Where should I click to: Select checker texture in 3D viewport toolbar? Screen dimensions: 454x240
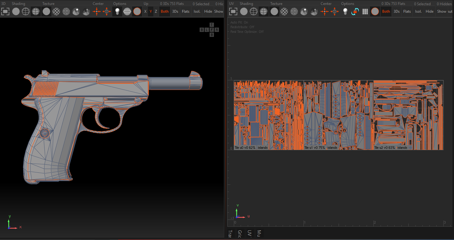pos(56,11)
